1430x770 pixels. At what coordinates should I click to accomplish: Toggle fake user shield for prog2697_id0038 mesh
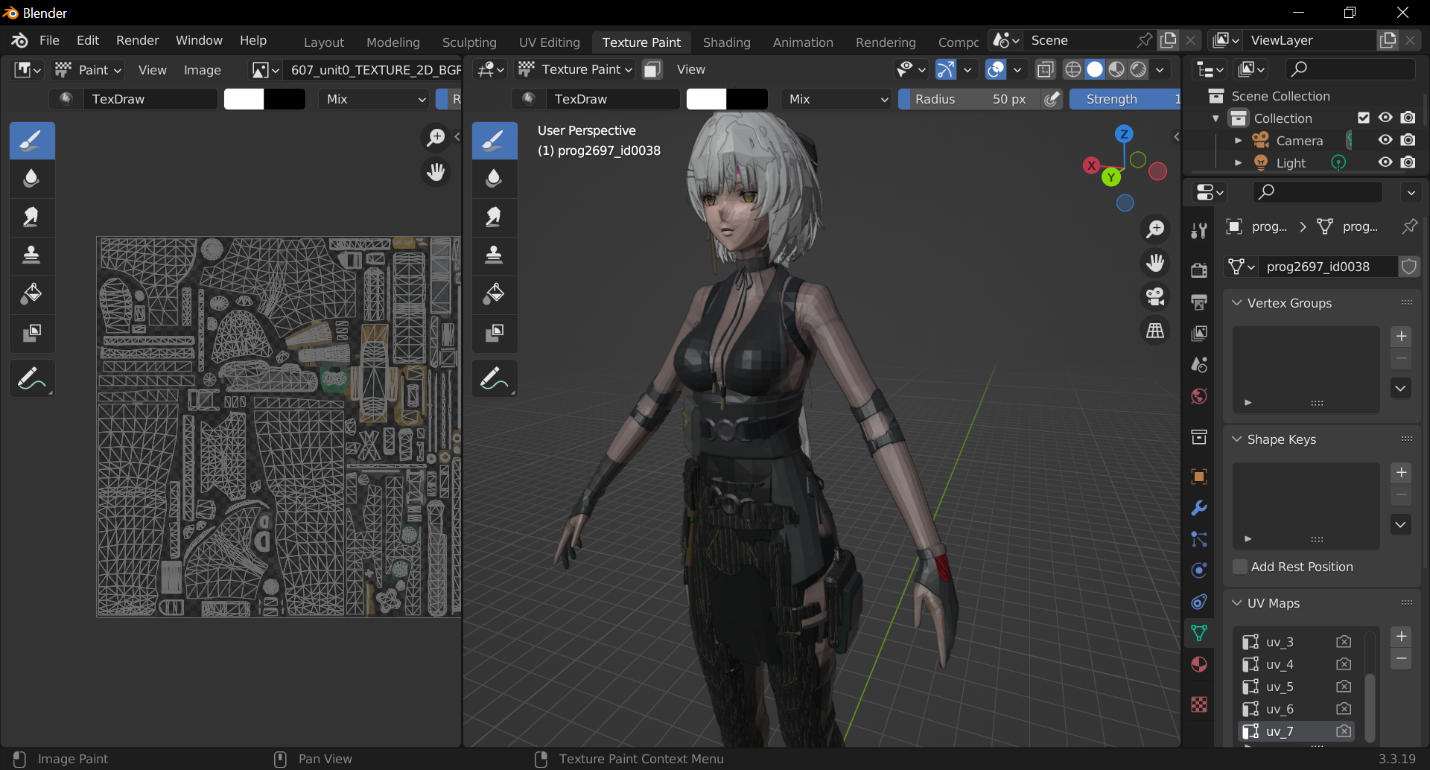click(x=1408, y=267)
